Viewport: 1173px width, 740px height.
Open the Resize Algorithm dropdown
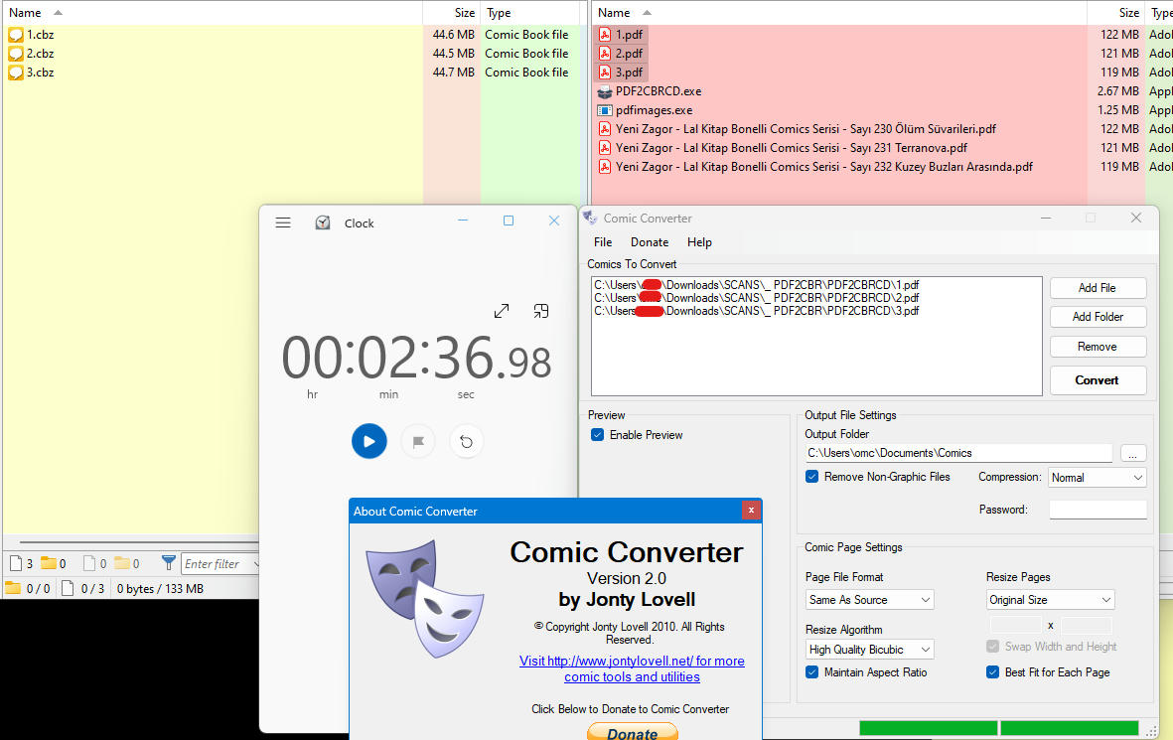(x=869, y=650)
